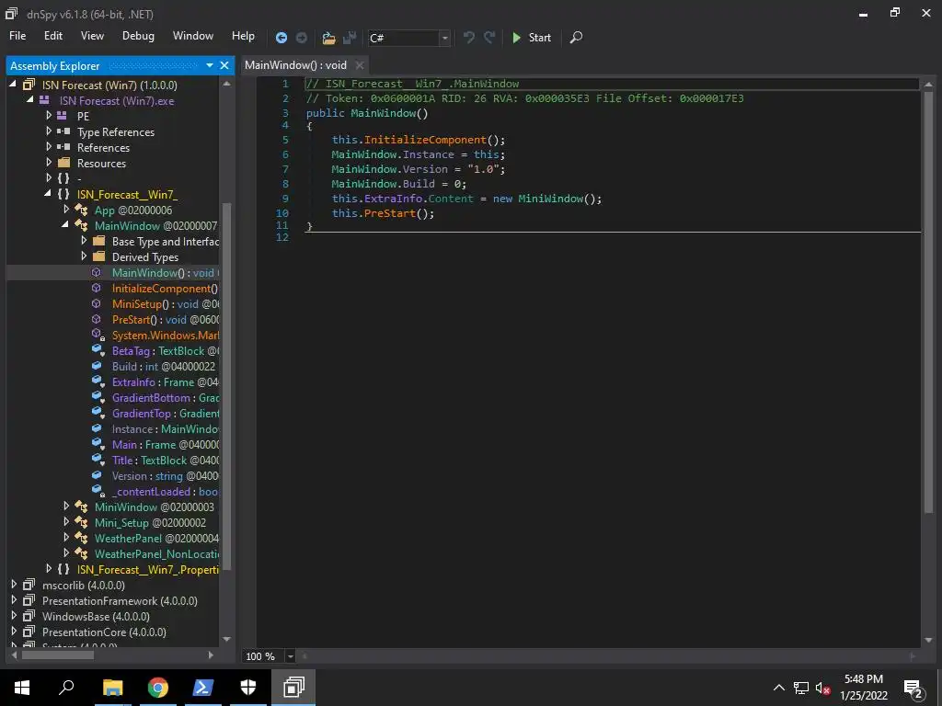This screenshot has width=942, height=706.
Task: Select the Version : string field
Action: 166,475
